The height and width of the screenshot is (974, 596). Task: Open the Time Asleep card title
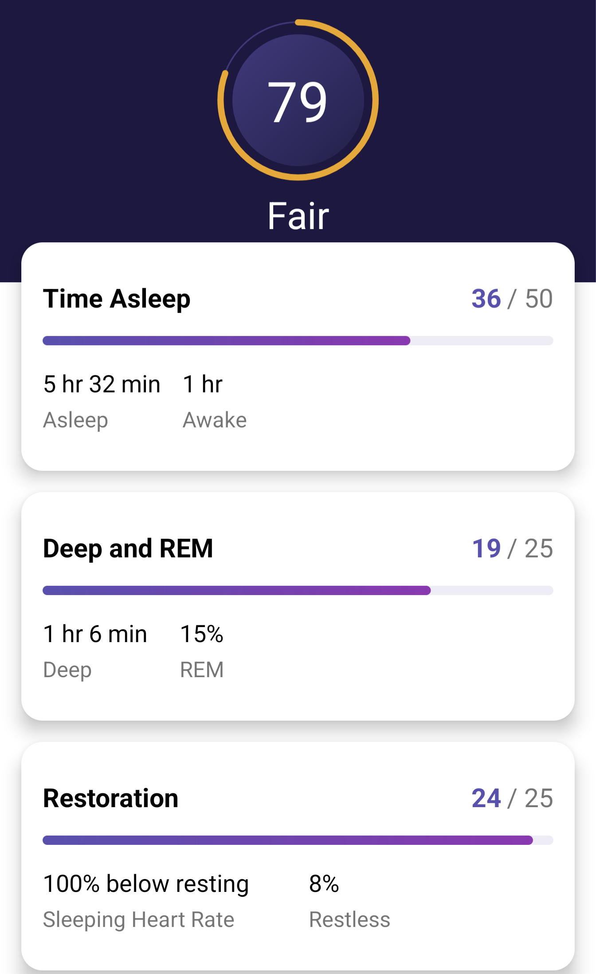pyautogui.click(x=117, y=299)
